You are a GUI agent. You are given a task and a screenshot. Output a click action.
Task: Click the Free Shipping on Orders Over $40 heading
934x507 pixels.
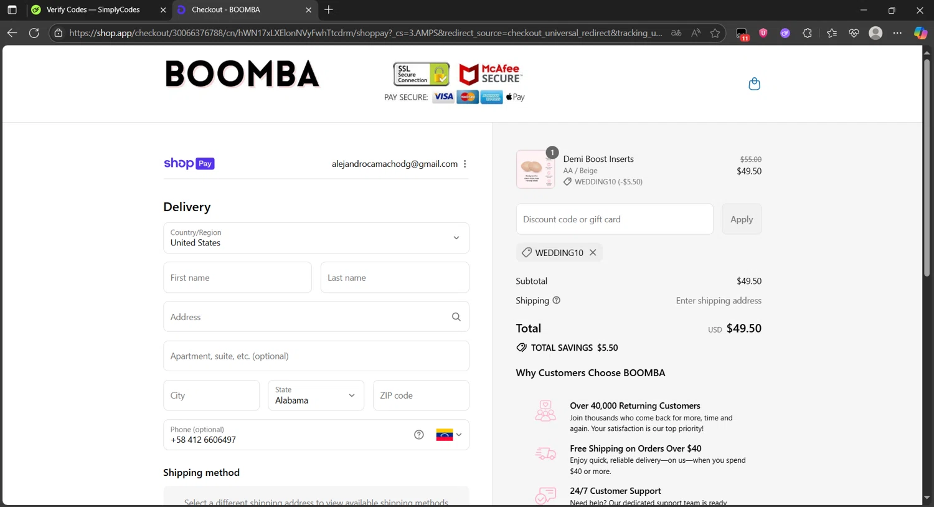pos(636,448)
